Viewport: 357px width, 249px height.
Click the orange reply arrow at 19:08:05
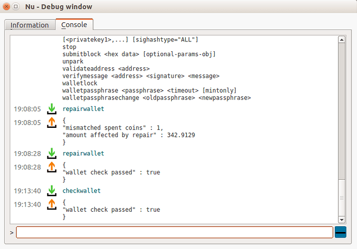pyautogui.click(x=52, y=122)
